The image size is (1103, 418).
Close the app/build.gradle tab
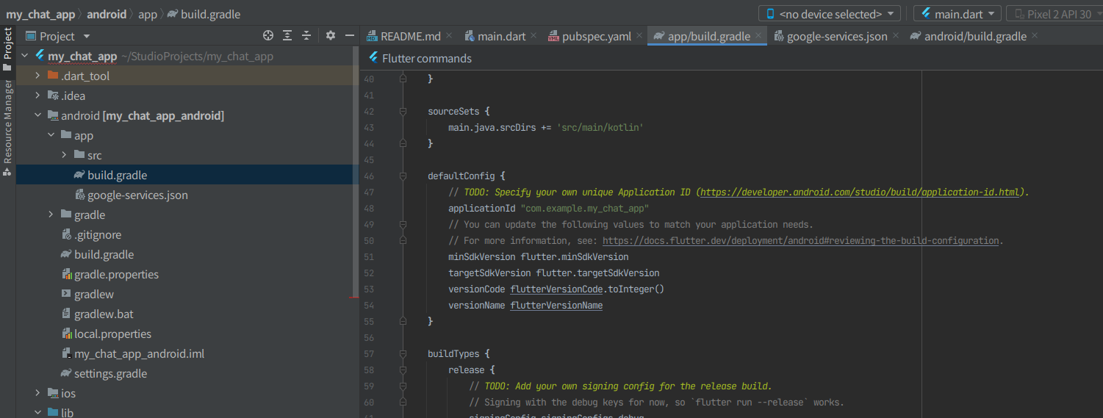click(x=759, y=35)
